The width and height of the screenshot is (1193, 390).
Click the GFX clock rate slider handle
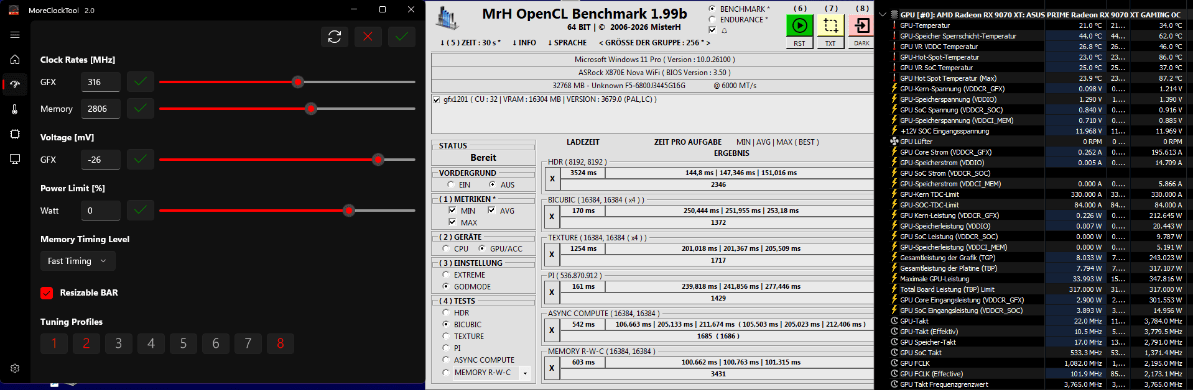(298, 82)
